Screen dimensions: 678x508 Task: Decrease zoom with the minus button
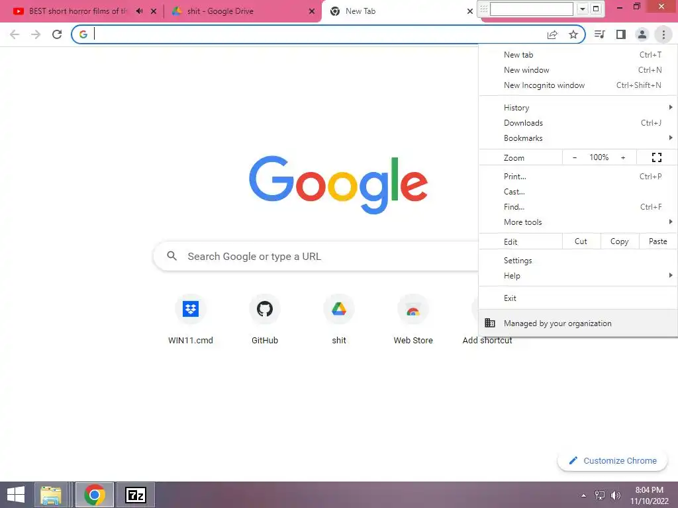point(575,157)
